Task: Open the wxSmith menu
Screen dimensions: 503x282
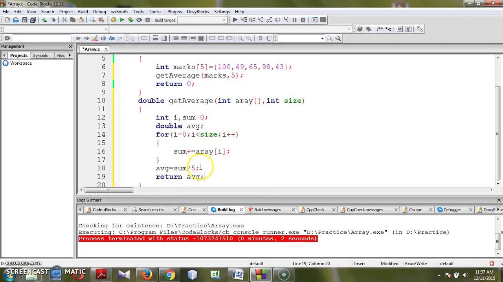Action: (119, 11)
